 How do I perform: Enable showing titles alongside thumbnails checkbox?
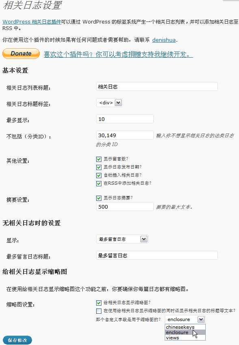pos(99,311)
